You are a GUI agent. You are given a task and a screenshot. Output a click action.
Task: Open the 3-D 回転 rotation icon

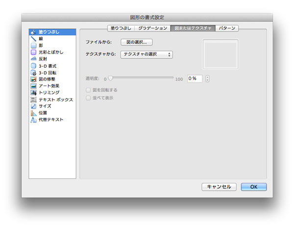click(33, 73)
